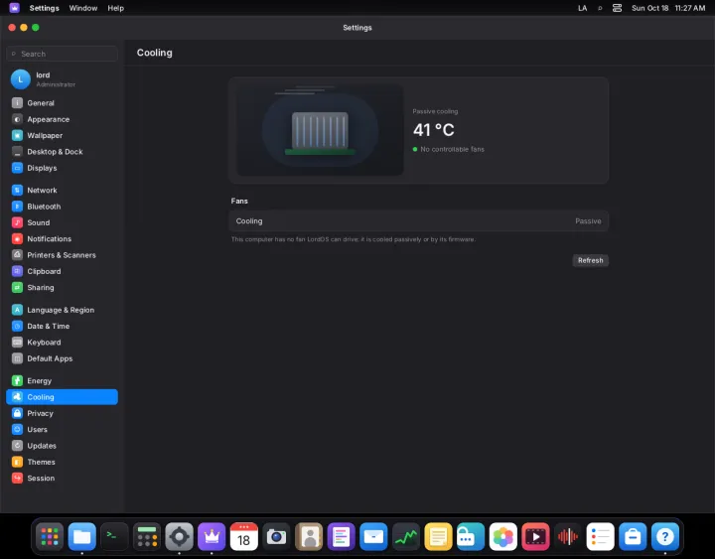Click the crown system menu icon
The height and width of the screenshot is (559, 715).
coord(15,8)
